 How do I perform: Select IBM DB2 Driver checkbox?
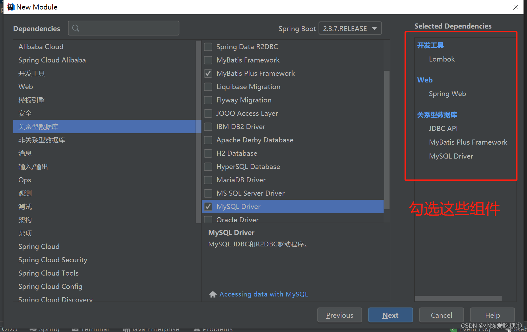click(208, 127)
